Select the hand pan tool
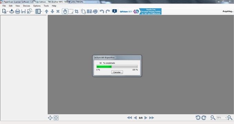 pos(65,11)
